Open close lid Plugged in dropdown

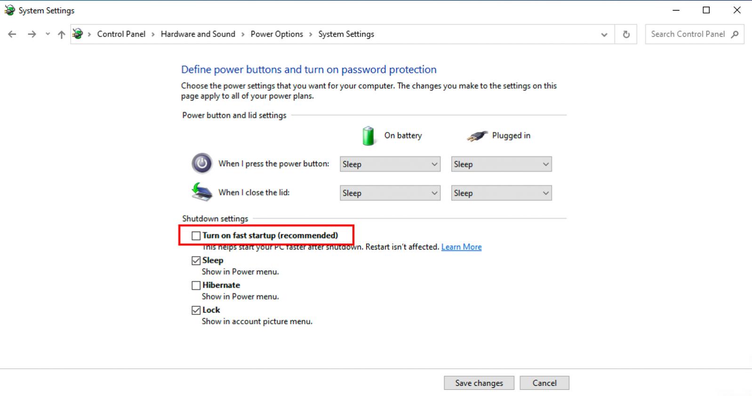[501, 193]
